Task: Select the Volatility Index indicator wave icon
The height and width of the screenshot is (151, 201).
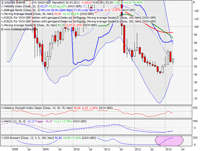Action: [2, 7]
